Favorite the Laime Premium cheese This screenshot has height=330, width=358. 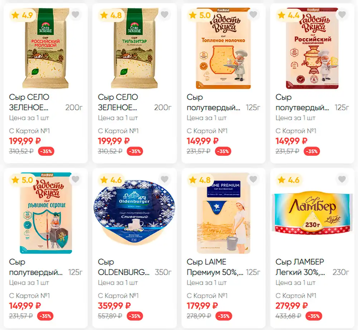point(253,179)
